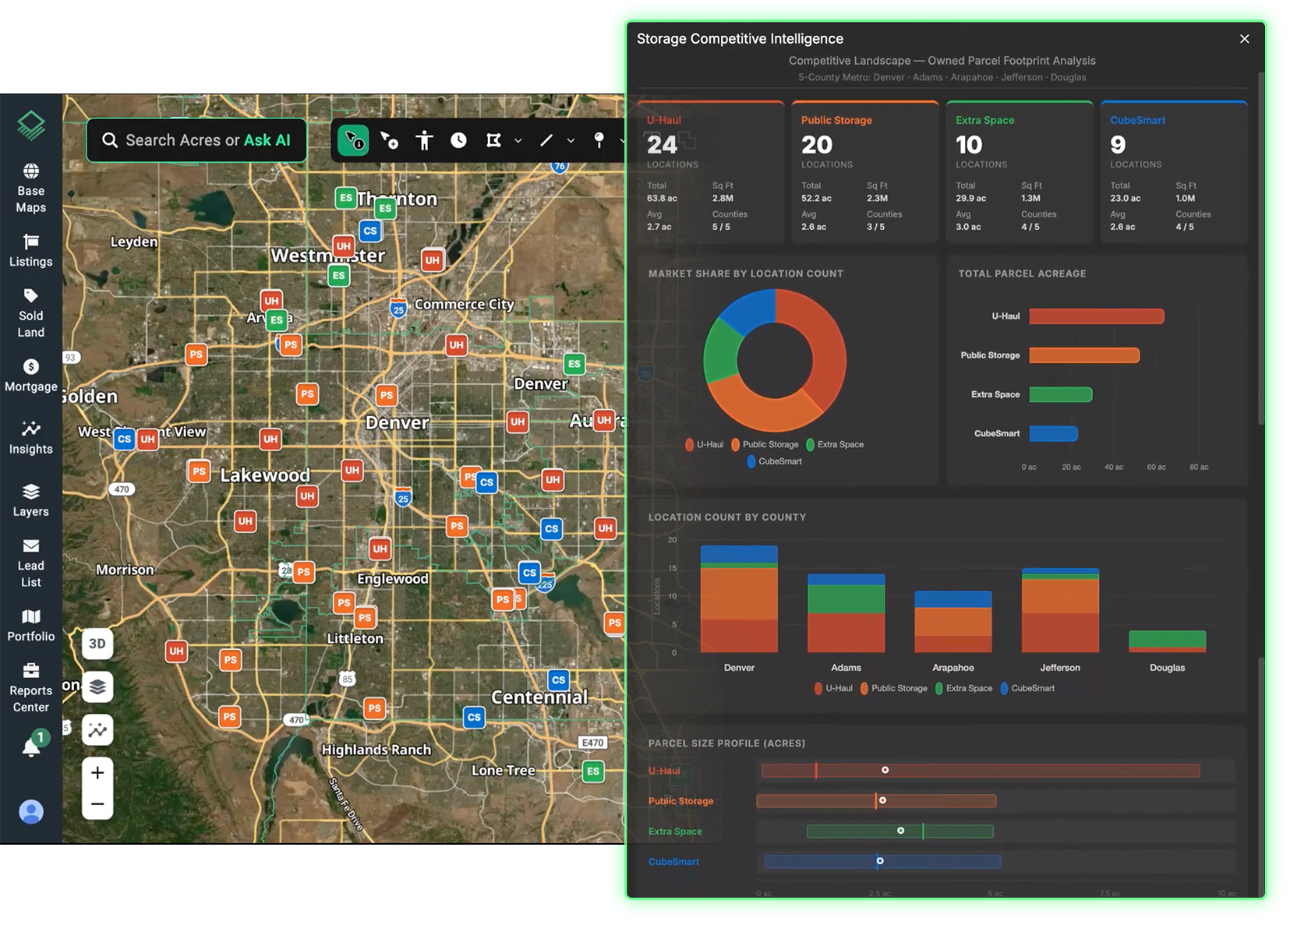Click the Douglas county stacked bar
Viewport: 1290px width, 939px height.
click(x=1167, y=641)
